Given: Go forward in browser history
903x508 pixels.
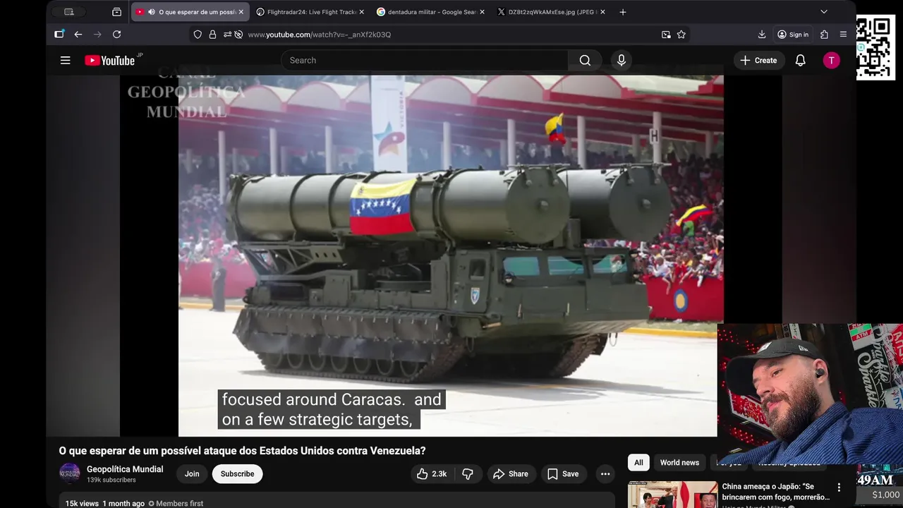Looking at the screenshot, I should 97,35.
